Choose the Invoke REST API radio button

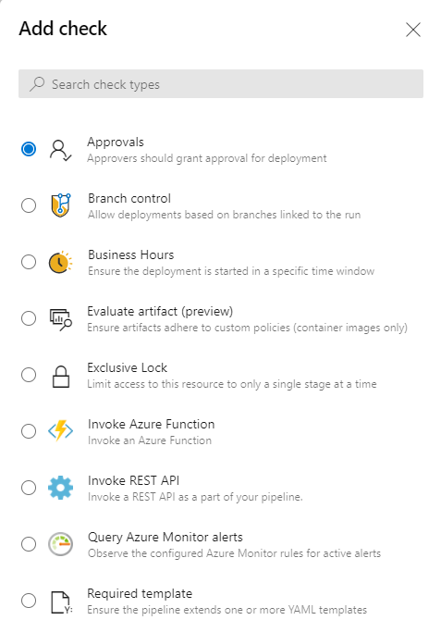(29, 488)
